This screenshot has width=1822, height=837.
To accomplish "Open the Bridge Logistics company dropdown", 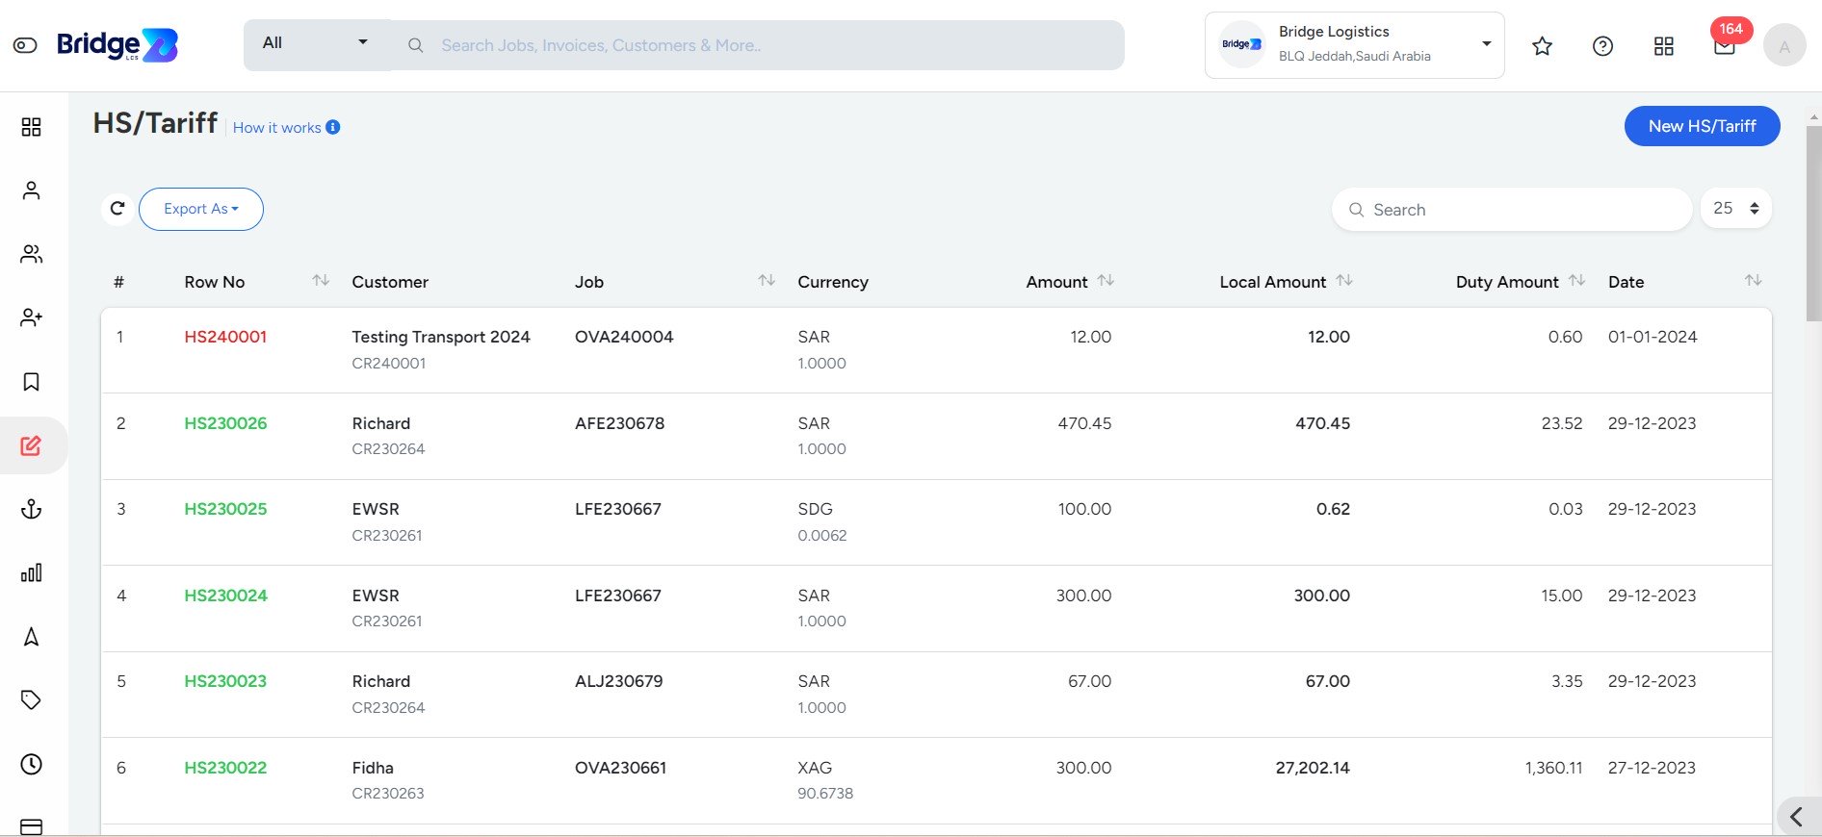I will (x=1354, y=45).
